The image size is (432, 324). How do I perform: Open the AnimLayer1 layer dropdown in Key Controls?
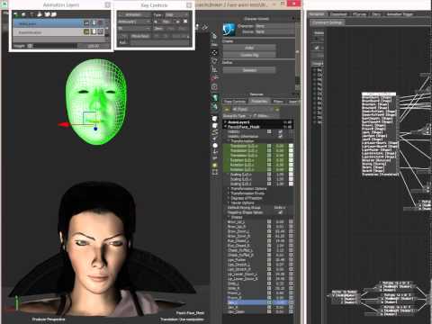[x=134, y=22]
